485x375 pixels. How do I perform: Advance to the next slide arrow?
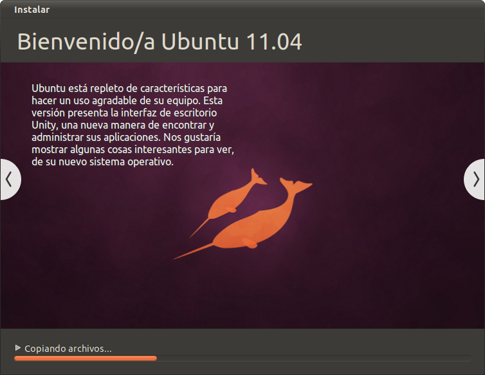coord(475,179)
